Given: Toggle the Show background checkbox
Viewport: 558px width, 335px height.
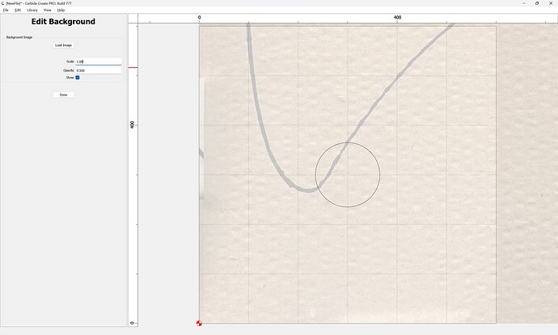Looking at the screenshot, I should 78,78.
